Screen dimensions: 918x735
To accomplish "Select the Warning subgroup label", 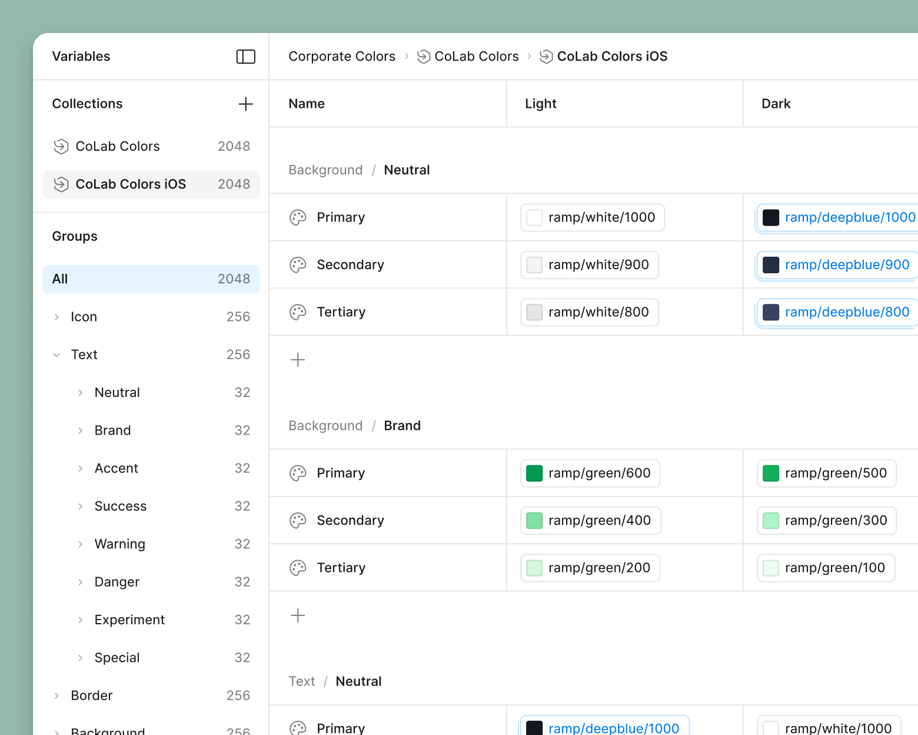I will (120, 544).
